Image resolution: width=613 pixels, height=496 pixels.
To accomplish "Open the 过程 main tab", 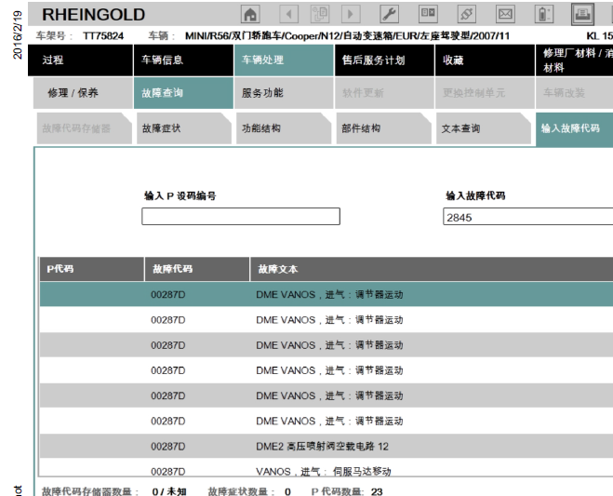I will 80,60.
